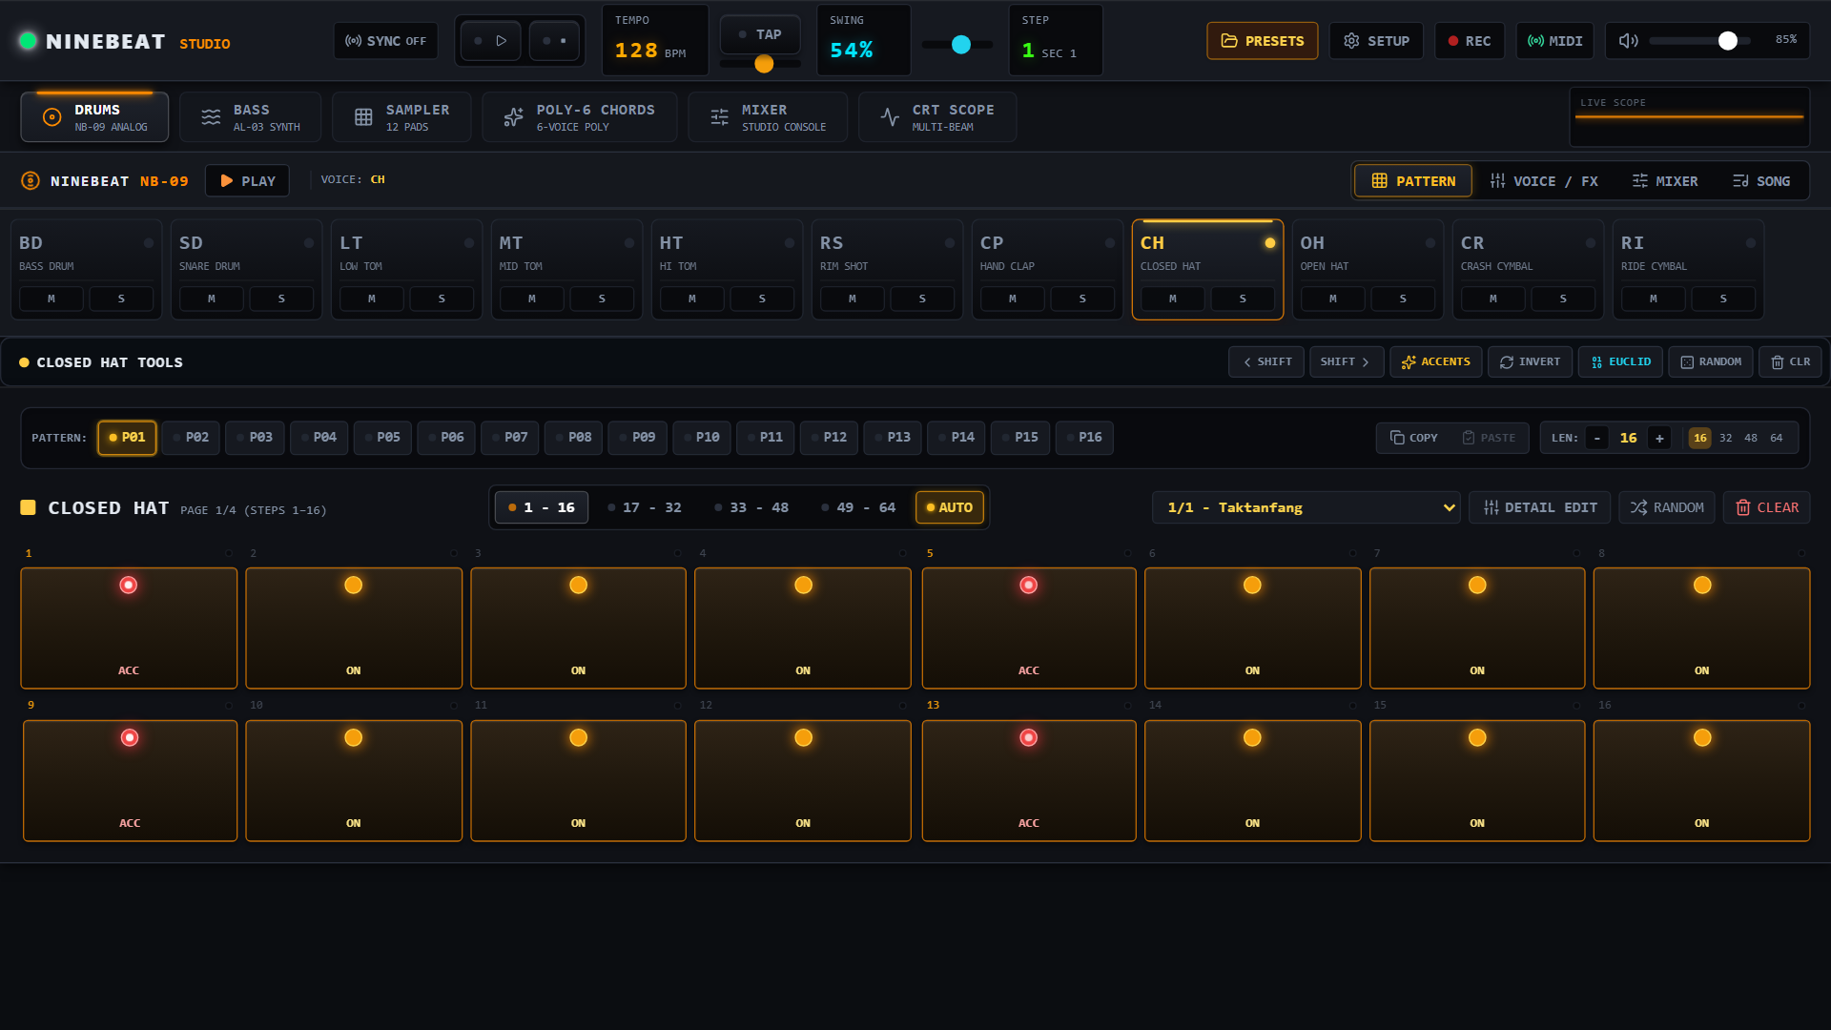Select the Voice / FX view tab
The image size is (1831, 1030).
[x=1544, y=181]
